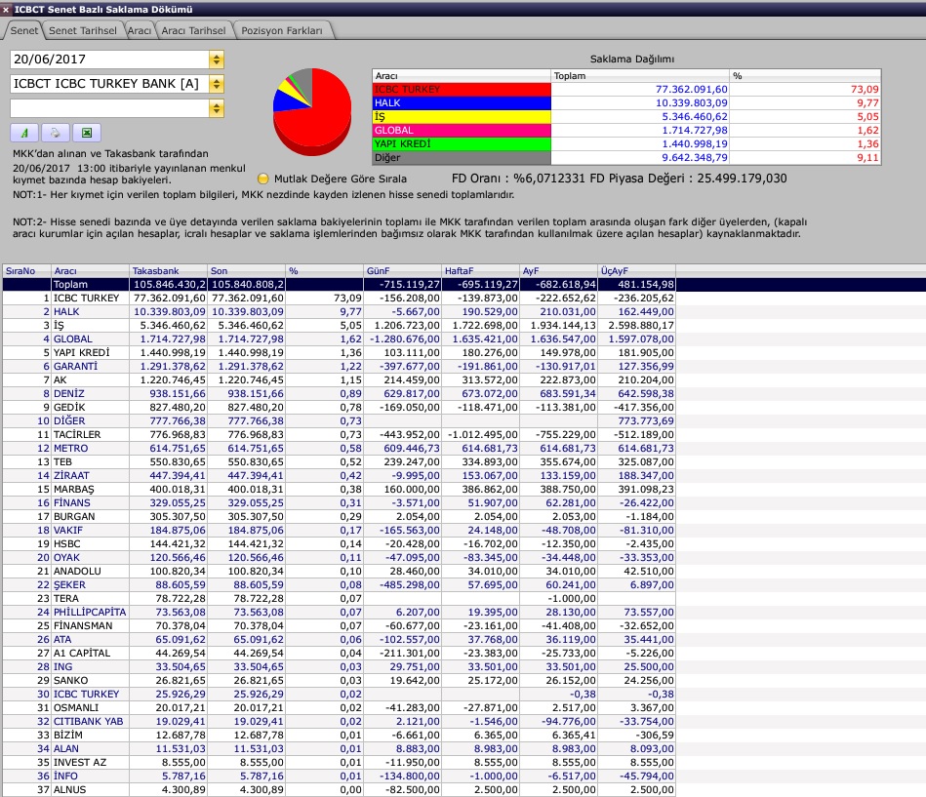Select the DİĞER row numbered 10

339,420
